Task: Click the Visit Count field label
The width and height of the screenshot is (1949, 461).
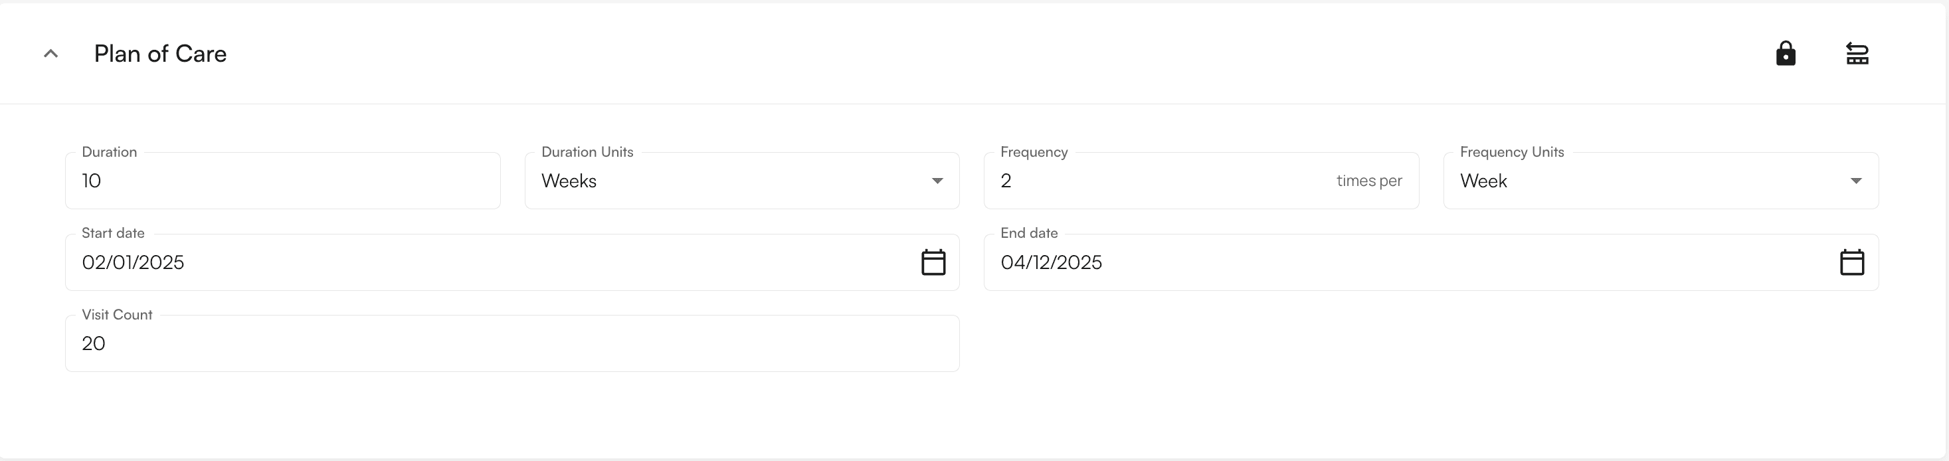Action: tap(118, 314)
